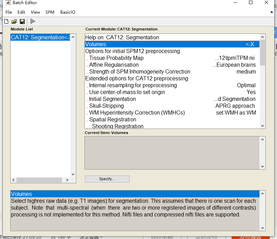Click the Volumes header in help panel
Viewport: 277px width, 239px height.
(x=135, y=194)
